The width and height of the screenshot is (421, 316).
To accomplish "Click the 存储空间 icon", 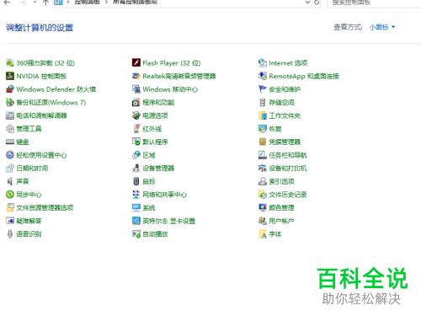I will pos(263,103).
